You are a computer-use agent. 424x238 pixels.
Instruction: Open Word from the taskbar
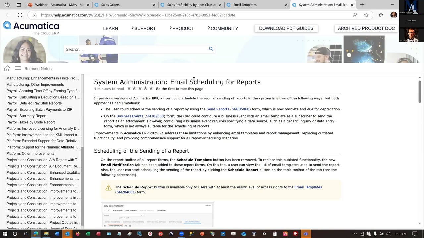pyautogui.click(x=57, y=234)
